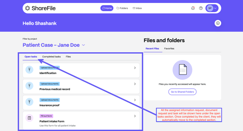Click upload icon for Previous medical record
Viewport: 243px width, 131px height.
30,86
